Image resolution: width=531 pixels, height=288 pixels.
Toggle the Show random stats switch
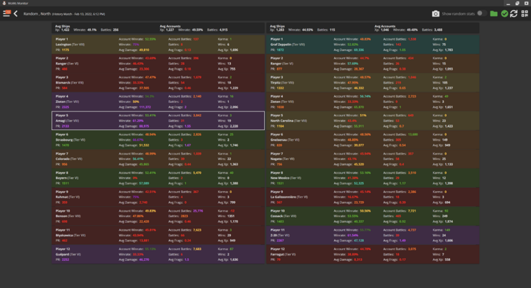click(481, 13)
